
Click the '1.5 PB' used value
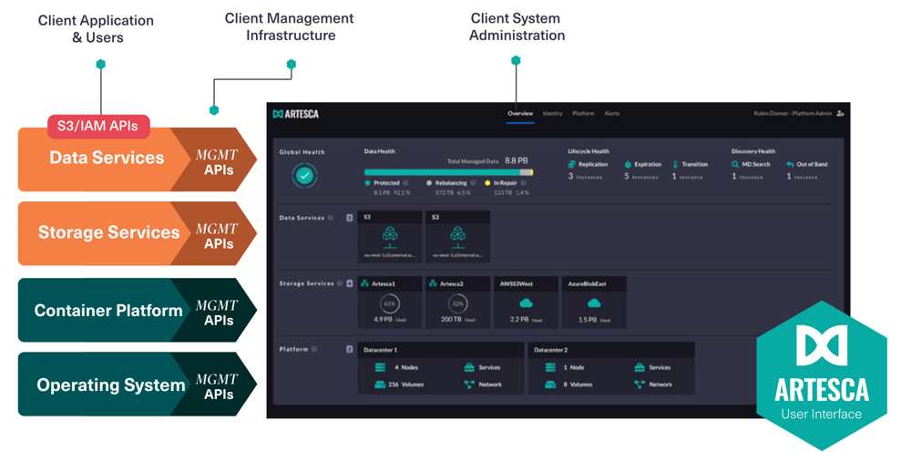(x=588, y=320)
